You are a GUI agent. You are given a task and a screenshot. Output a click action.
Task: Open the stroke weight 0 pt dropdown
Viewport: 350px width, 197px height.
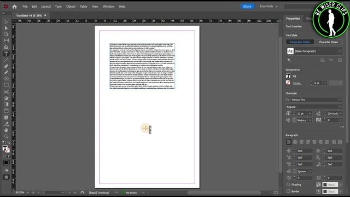(325, 83)
